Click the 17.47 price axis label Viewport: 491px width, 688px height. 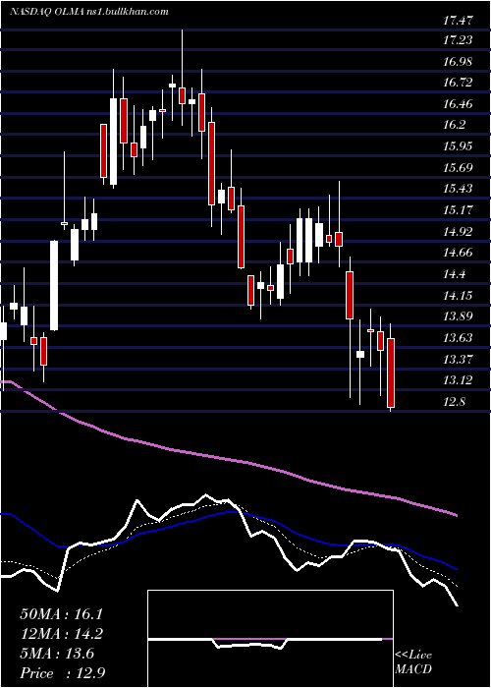(459, 20)
